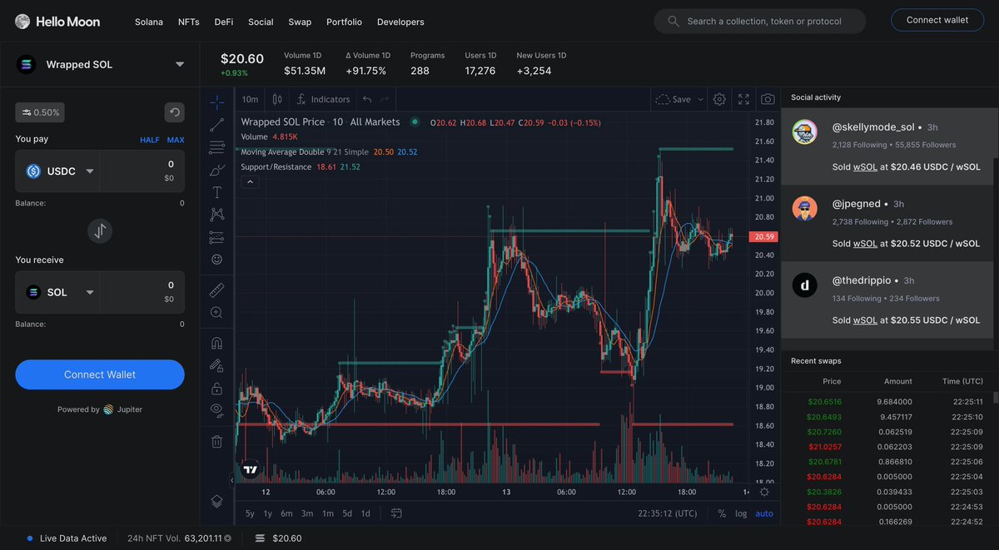Open the NFTs menu
999x550 pixels.
(x=189, y=22)
